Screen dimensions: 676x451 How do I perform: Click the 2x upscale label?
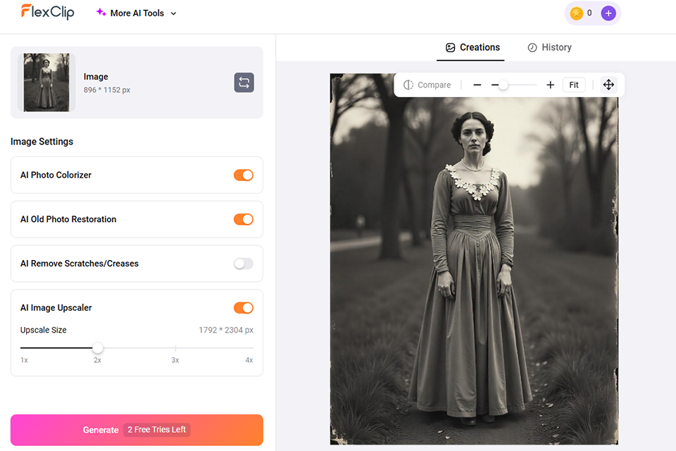97,360
